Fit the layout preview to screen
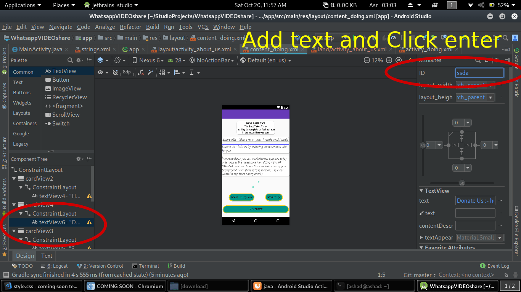521x292 pixels. pyautogui.click(x=399, y=60)
